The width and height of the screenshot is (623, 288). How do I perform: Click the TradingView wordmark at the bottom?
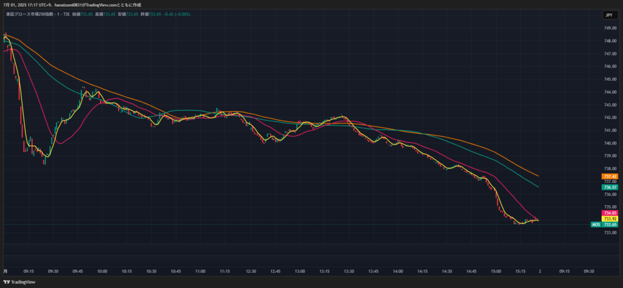tap(23, 282)
